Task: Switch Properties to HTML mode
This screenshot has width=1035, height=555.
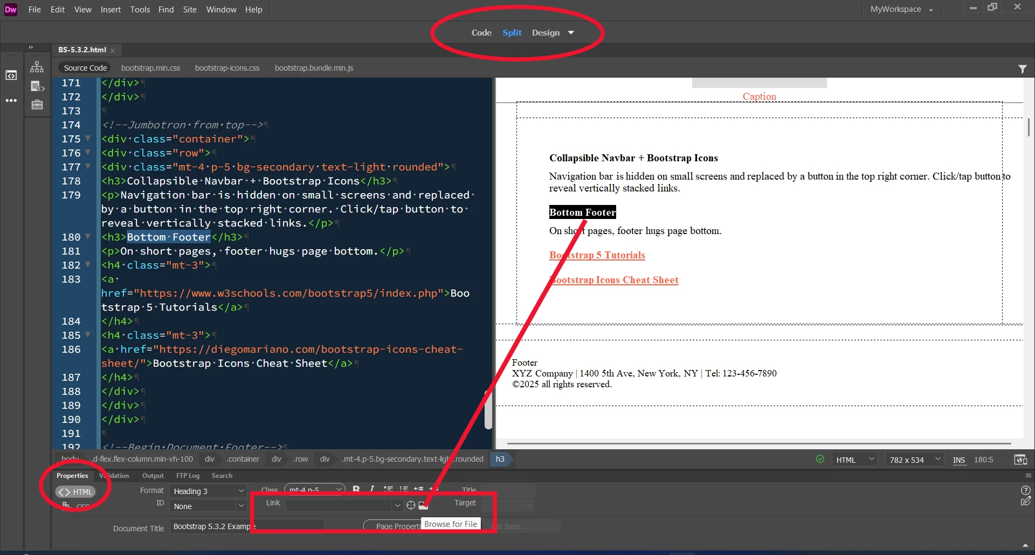Action: tap(75, 492)
